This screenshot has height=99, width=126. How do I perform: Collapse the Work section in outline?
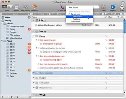34,95
